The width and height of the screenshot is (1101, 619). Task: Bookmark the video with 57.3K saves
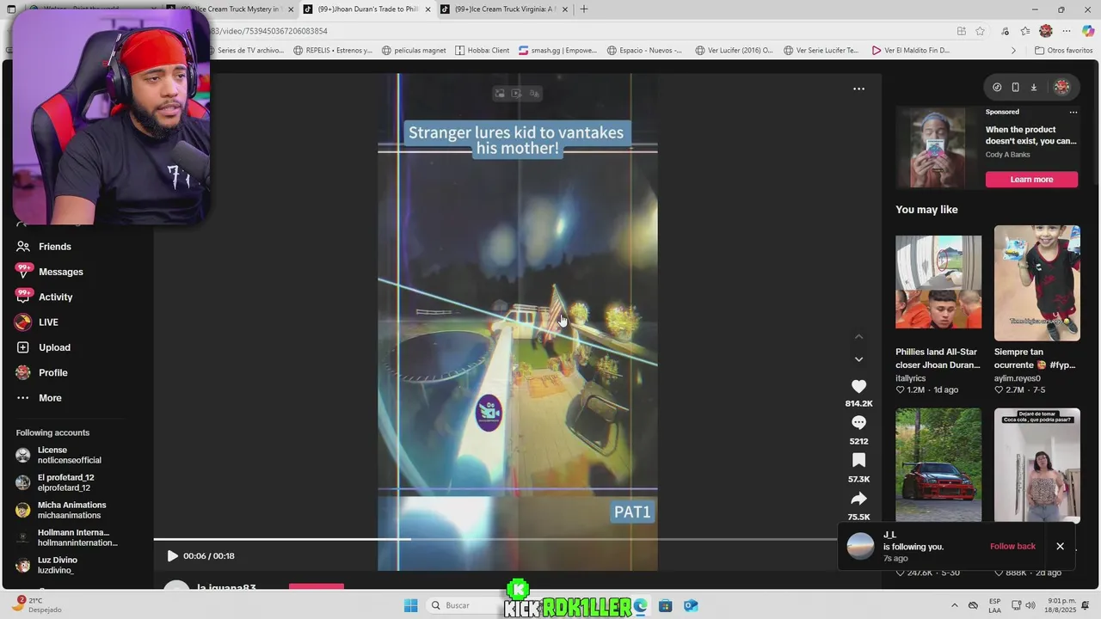coord(858,461)
